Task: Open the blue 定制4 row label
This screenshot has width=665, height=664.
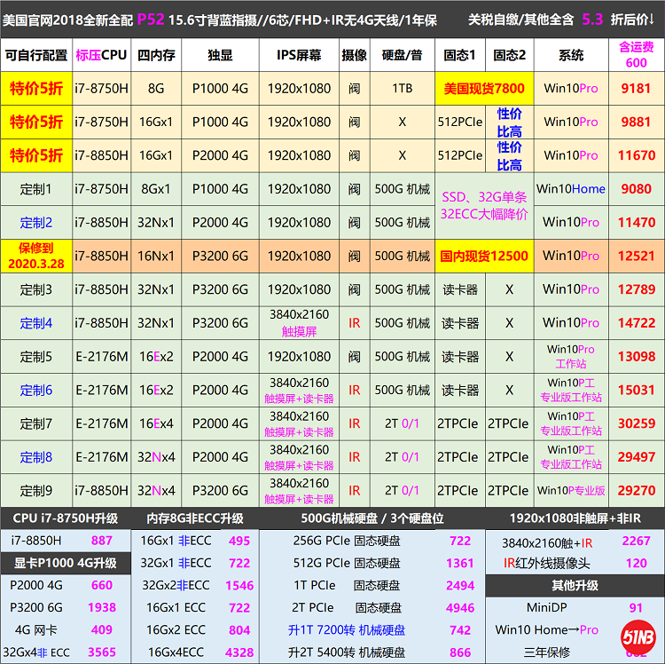Action: [36, 323]
